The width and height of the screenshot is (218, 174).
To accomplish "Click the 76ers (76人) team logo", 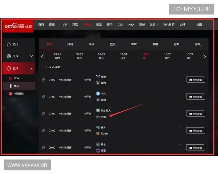I will [98, 94].
